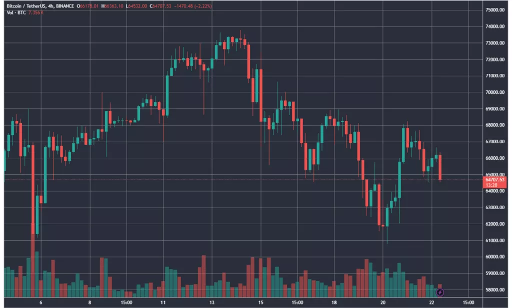Viewport: 512px width, 308px height.
Task: Select the 62000.00 price scale label
Action: [495, 224]
